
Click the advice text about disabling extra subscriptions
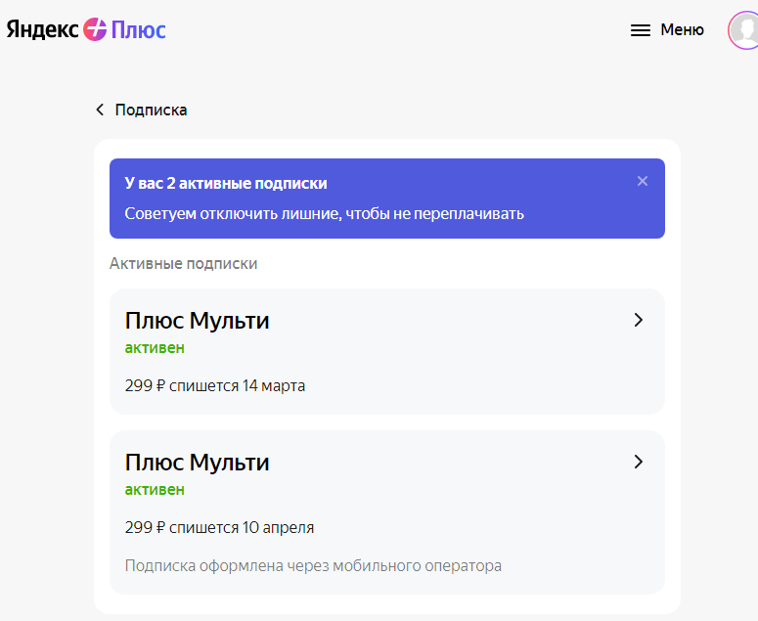[x=325, y=213]
